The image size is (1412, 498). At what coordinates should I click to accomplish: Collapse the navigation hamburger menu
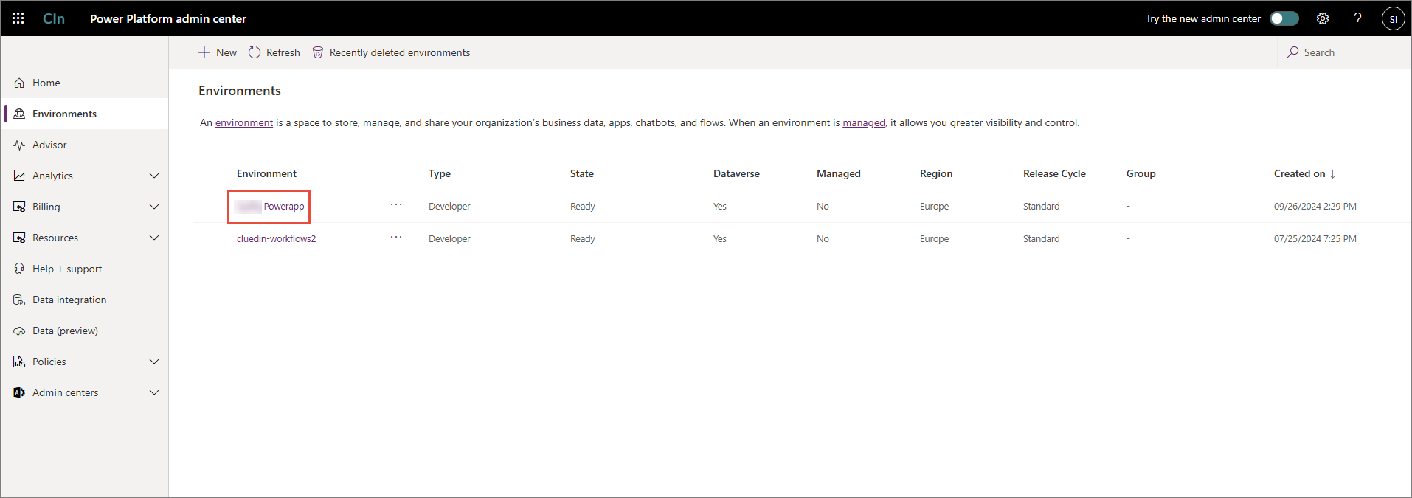pyautogui.click(x=19, y=52)
